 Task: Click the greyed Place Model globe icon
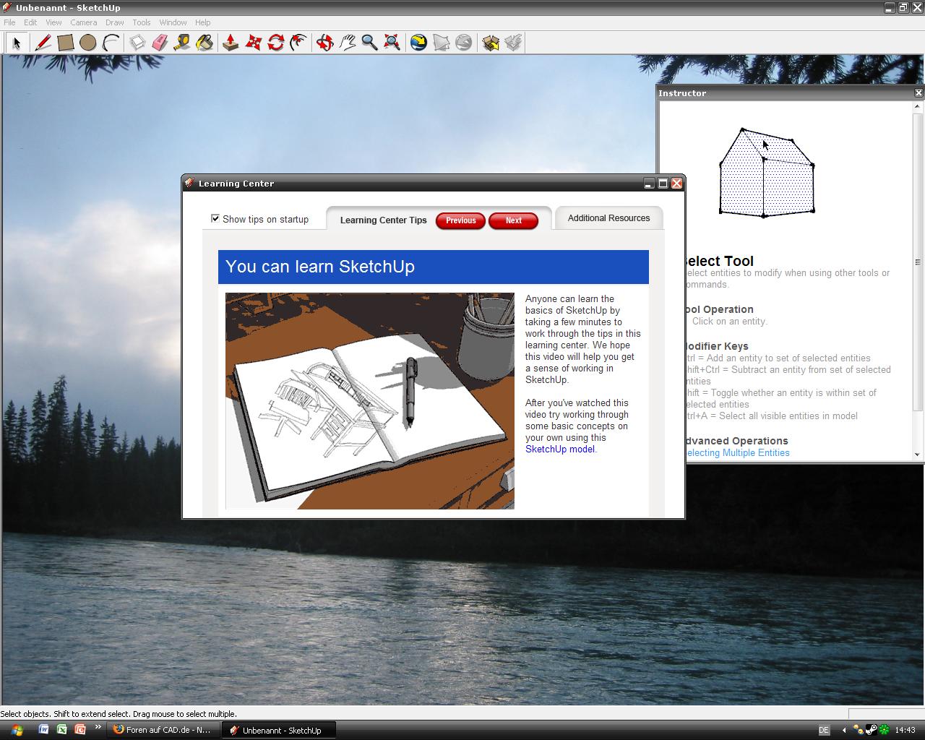pos(463,43)
